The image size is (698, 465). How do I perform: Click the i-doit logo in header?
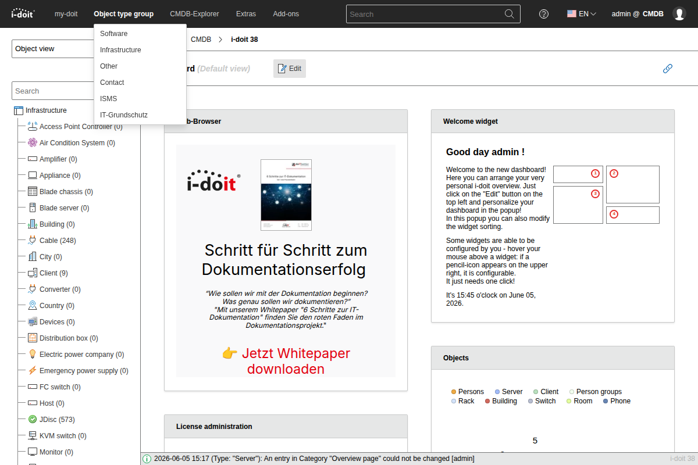pos(23,13)
